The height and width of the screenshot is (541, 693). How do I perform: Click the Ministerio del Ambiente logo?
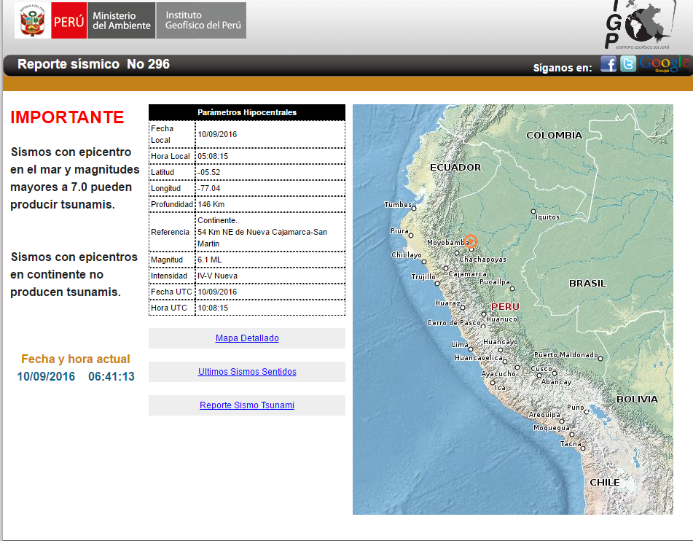122,20
